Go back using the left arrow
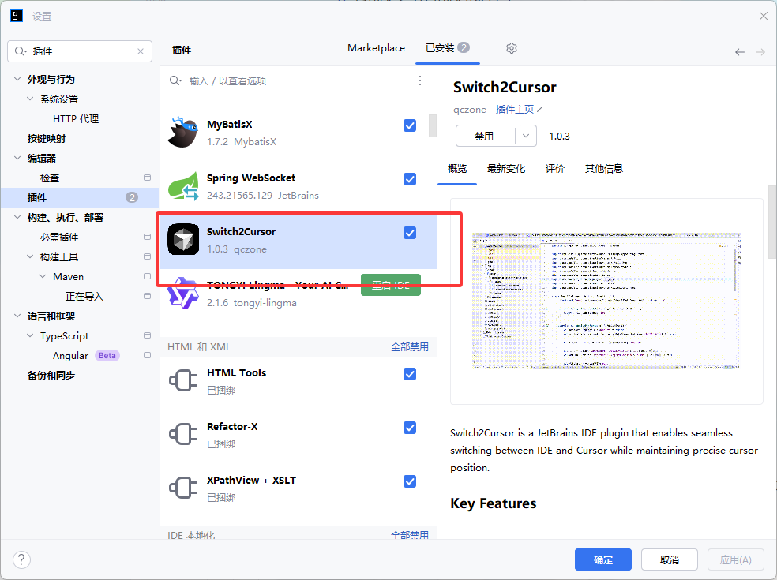This screenshot has height=580, width=777. pos(740,52)
